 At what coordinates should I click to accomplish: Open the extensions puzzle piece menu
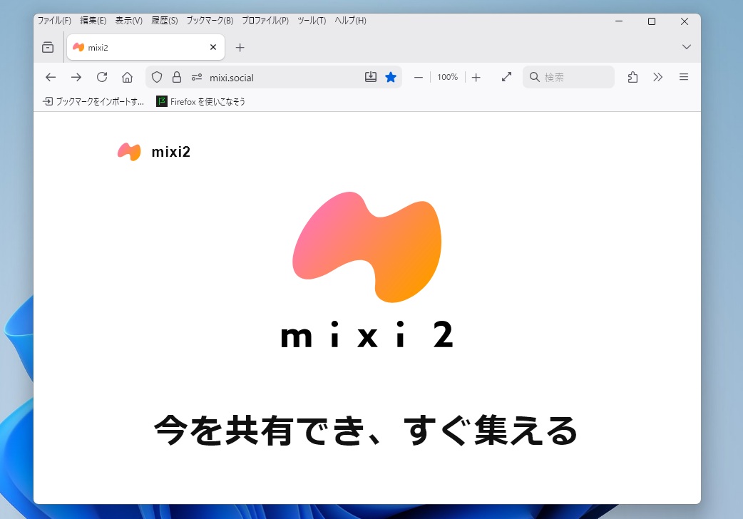point(632,77)
